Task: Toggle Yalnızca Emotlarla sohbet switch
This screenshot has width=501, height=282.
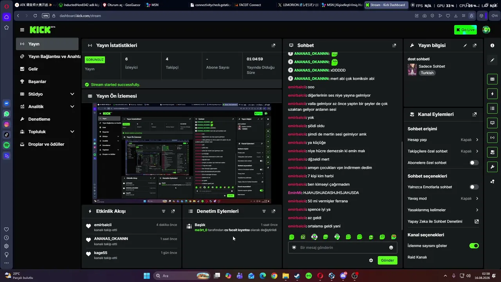Action: [x=474, y=187]
